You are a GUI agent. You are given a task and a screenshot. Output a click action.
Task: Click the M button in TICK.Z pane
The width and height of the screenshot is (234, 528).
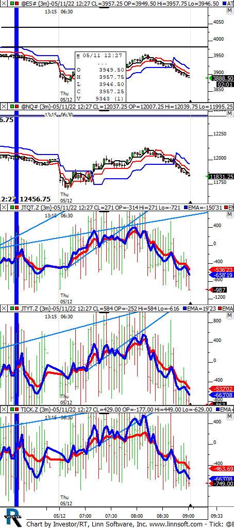pos(230,417)
